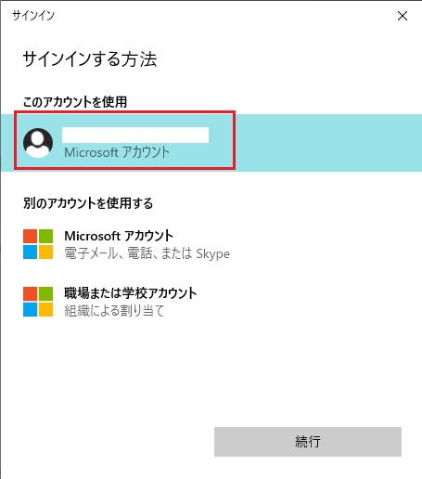Viewport: 422px width, 479px height.
Task: Click the Microsoft logo beside Microsoft アカウント
Action: click(38, 244)
